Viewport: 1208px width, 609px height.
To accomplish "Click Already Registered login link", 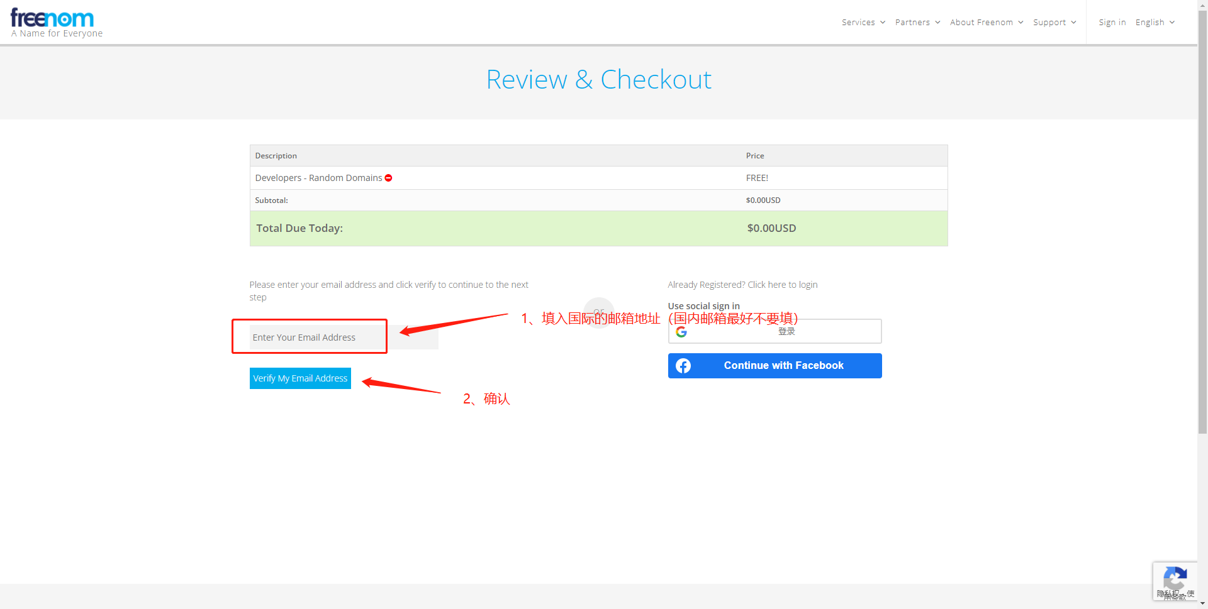I will point(742,285).
